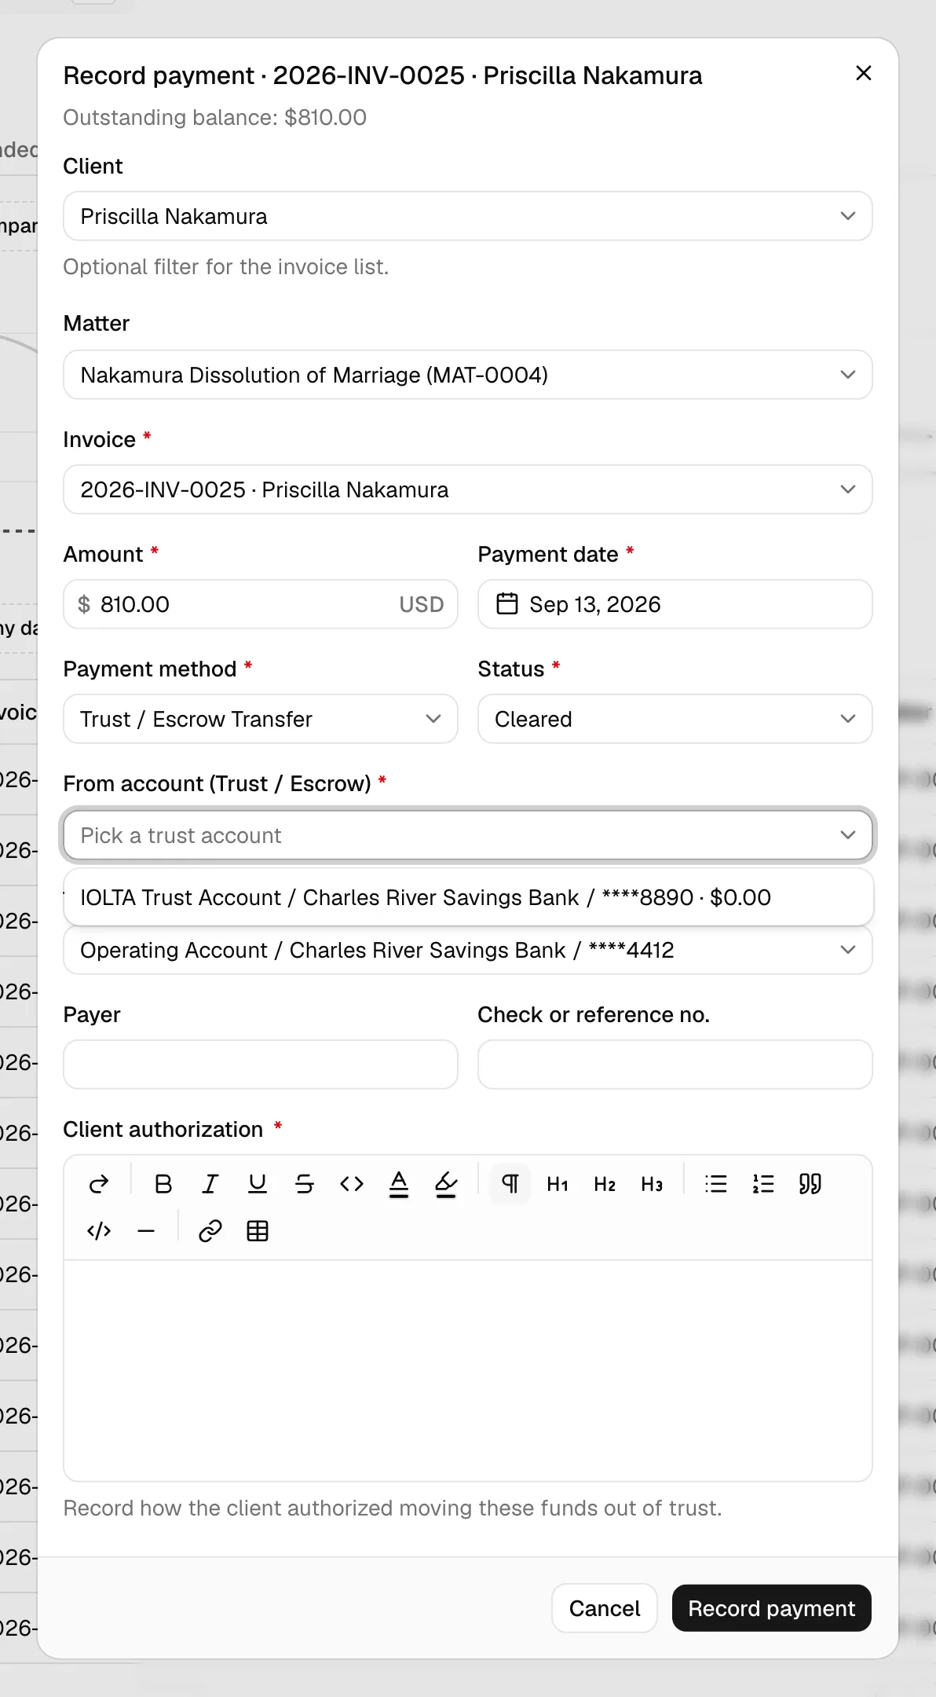Click the Amount input field
The width and height of the screenshot is (936, 1697).
point(261,604)
